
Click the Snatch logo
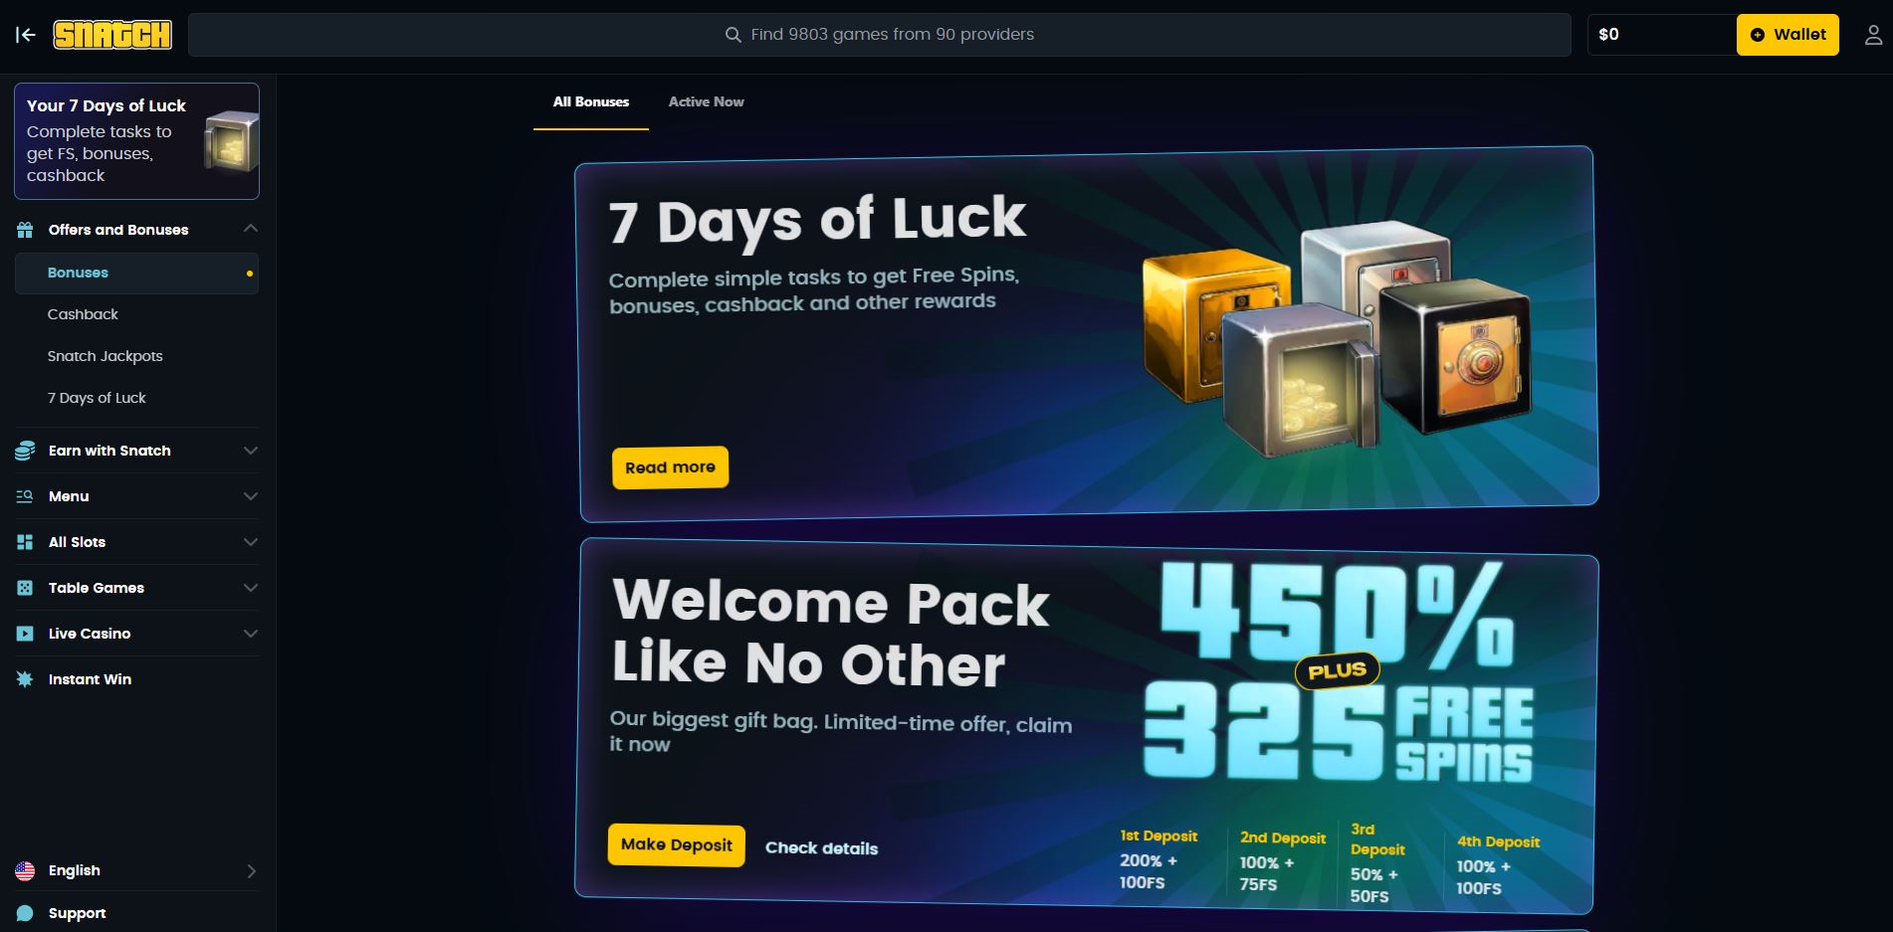coord(112,35)
